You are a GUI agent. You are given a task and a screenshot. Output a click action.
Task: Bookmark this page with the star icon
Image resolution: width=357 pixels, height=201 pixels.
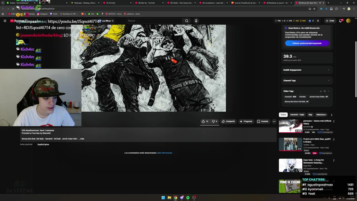click(314, 9)
